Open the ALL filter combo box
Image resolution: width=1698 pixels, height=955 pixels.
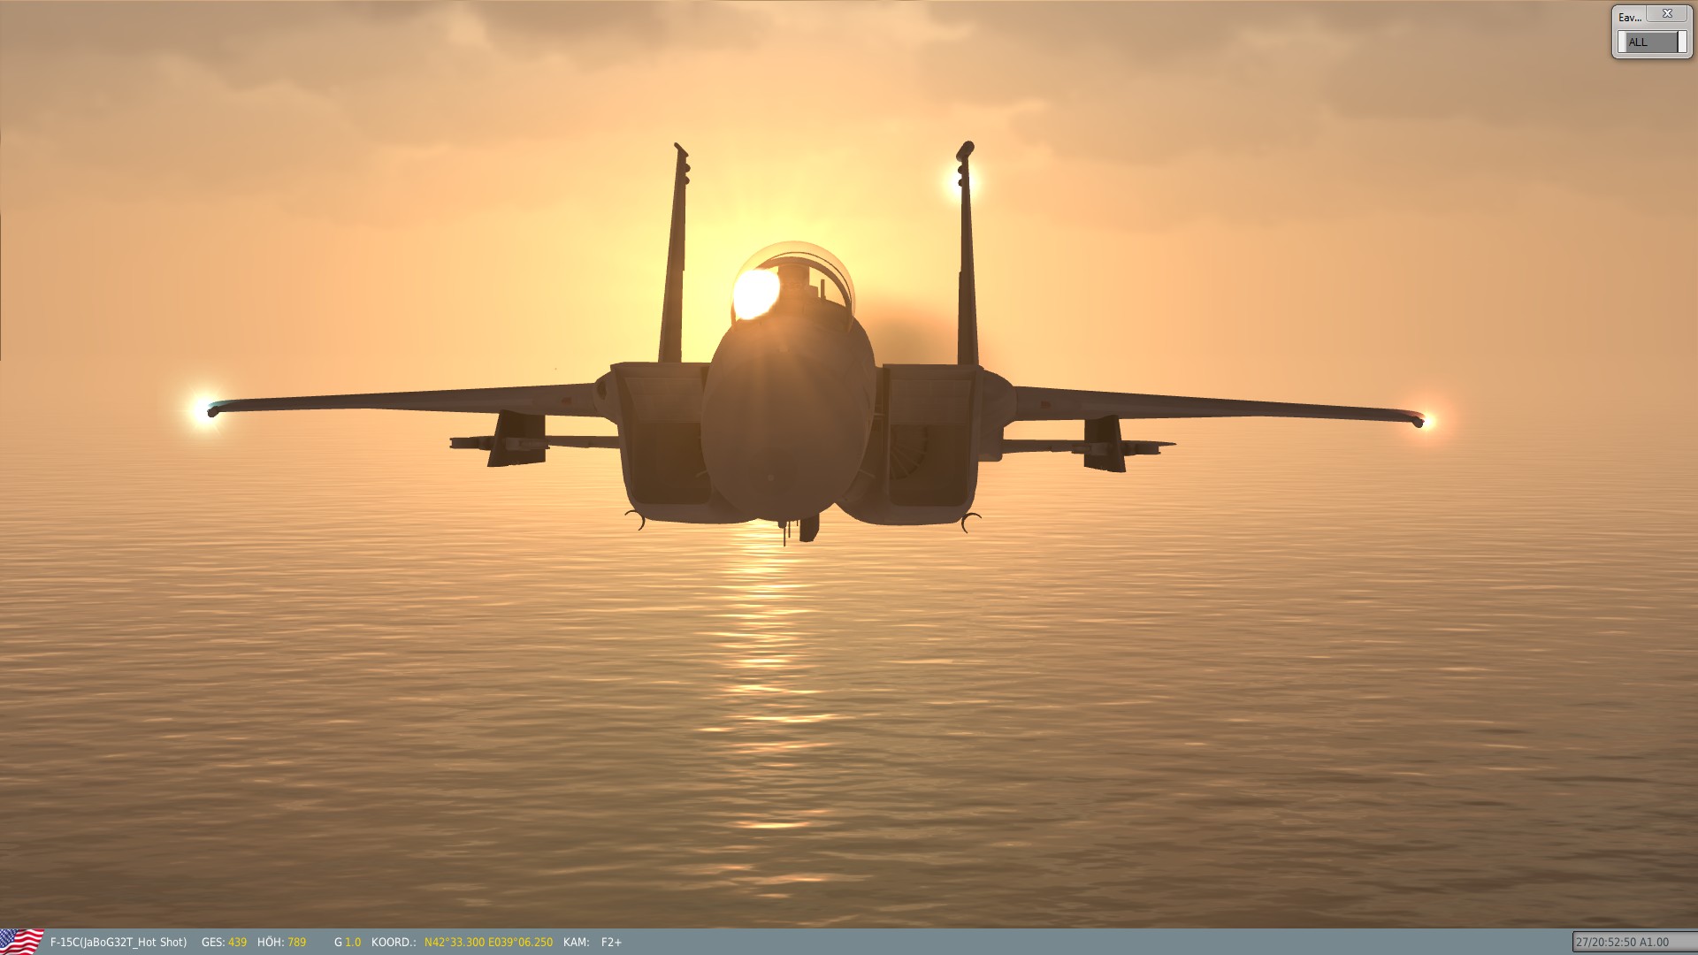coord(1649,42)
